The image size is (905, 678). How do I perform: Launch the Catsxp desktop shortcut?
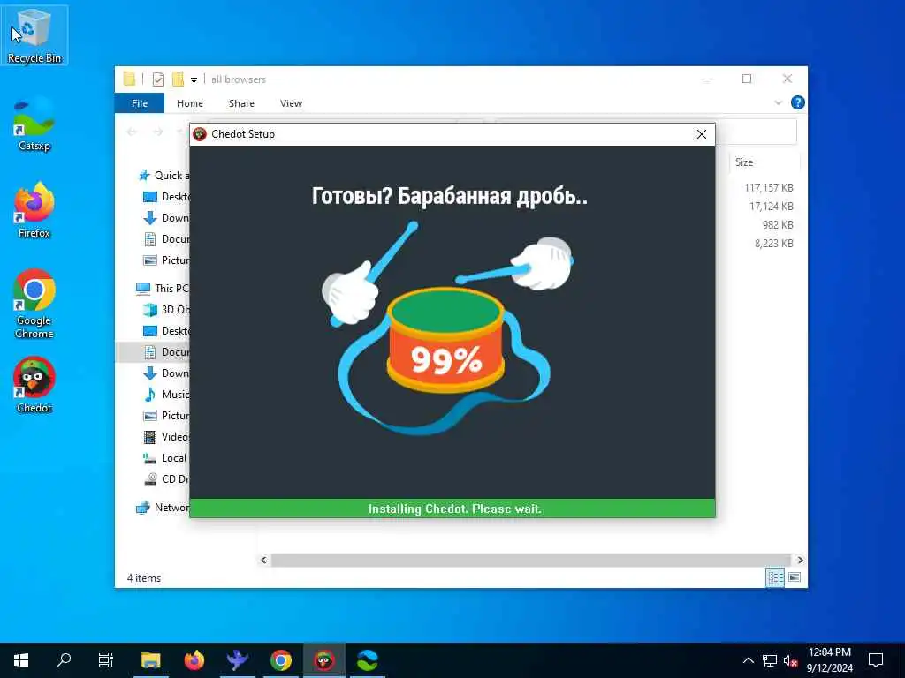(x=34, y=124)
